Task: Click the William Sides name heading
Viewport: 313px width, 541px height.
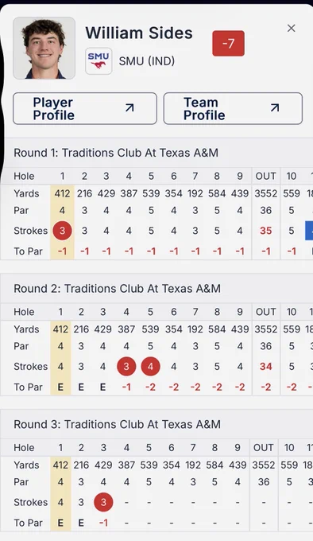Action: (x=139, y=33)
